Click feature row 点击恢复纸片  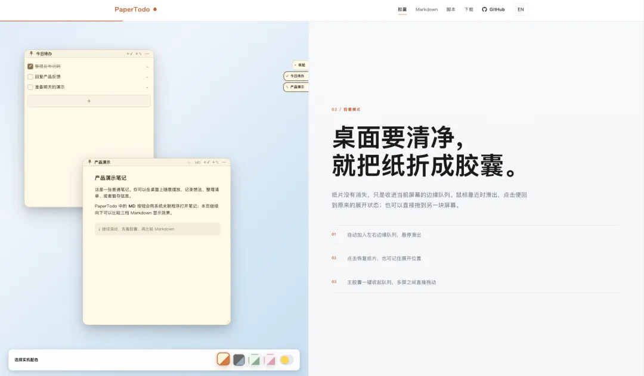pos(476,259)
